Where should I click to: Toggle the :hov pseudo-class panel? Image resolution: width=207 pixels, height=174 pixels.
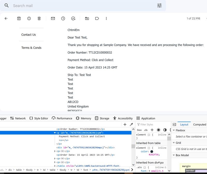click(x=139, y=130)
